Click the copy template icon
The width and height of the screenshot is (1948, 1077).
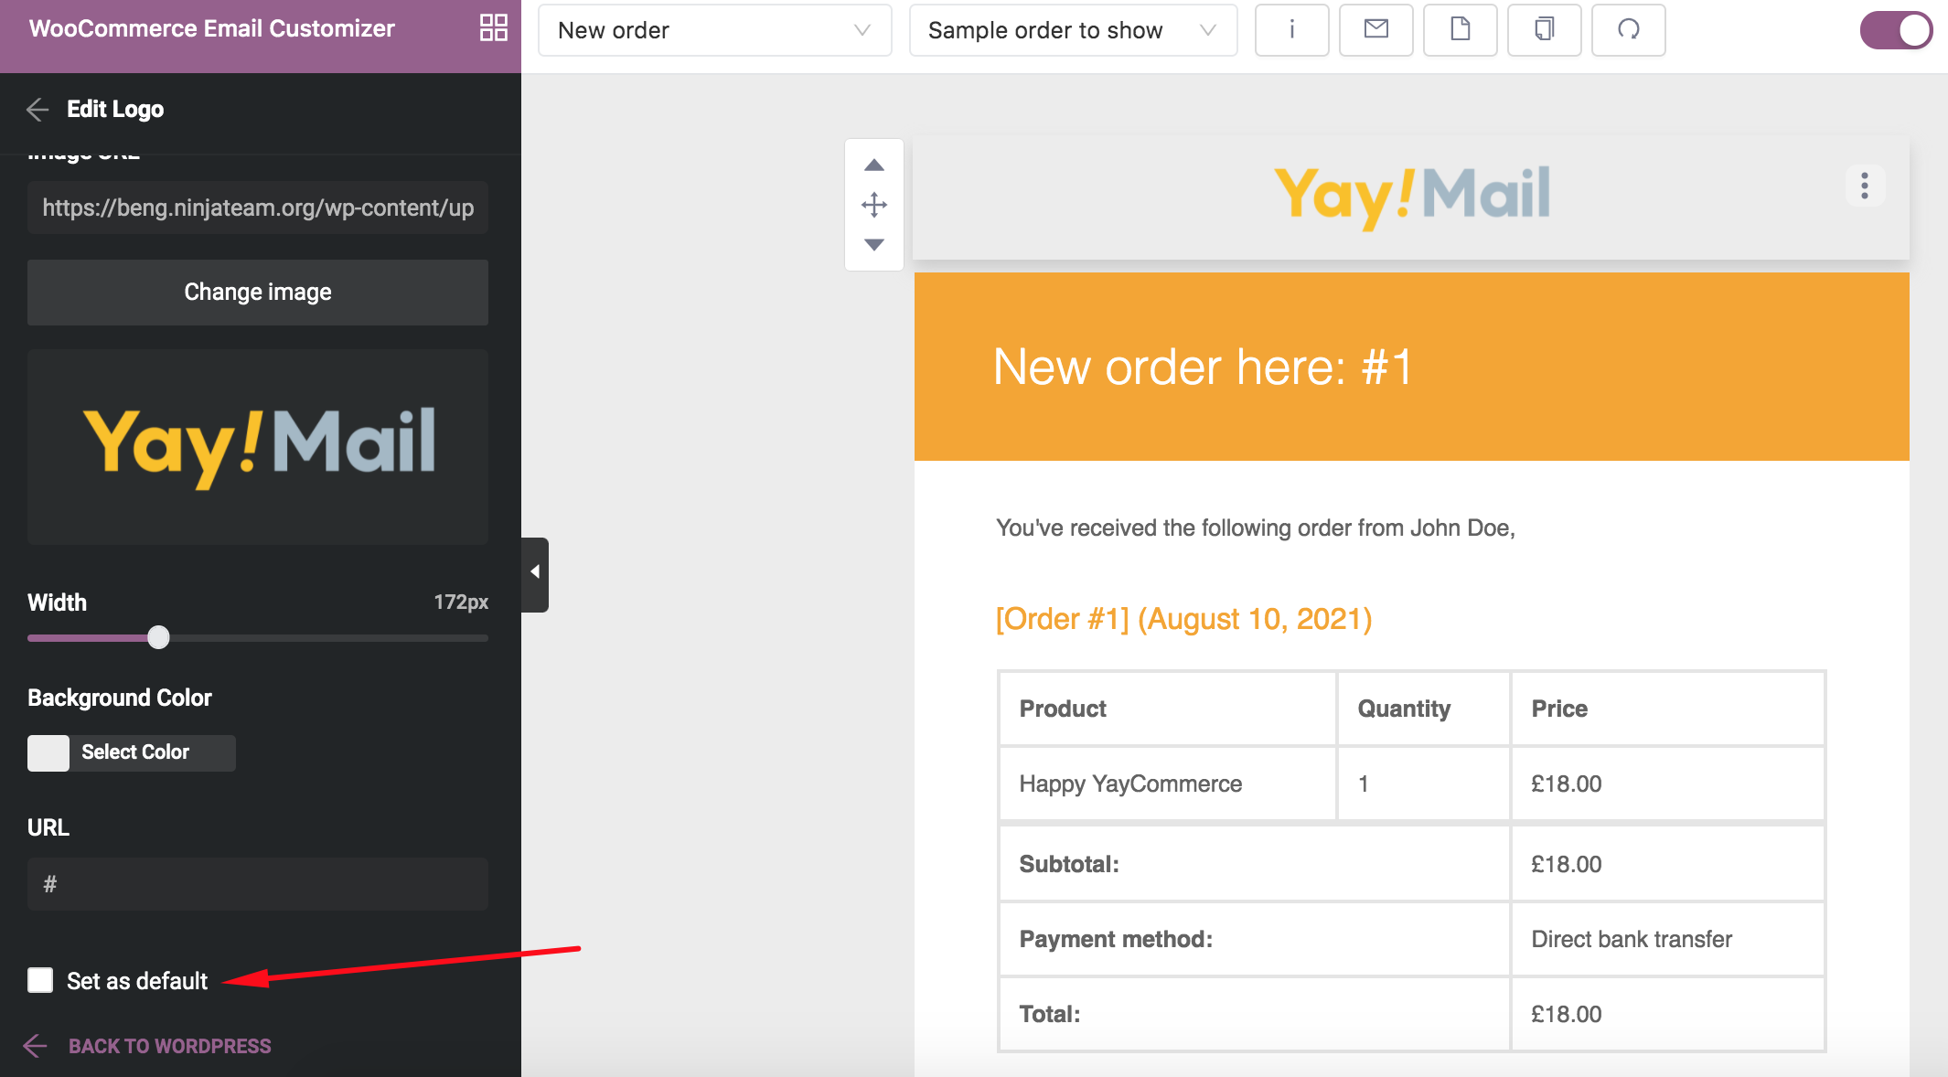pos(1544,30)
